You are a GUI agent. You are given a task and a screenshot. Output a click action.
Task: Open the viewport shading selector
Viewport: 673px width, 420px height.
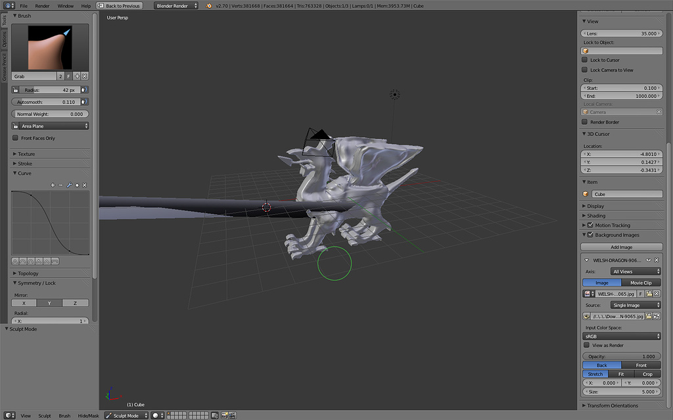pyautogui.click(x=158, y=415)
